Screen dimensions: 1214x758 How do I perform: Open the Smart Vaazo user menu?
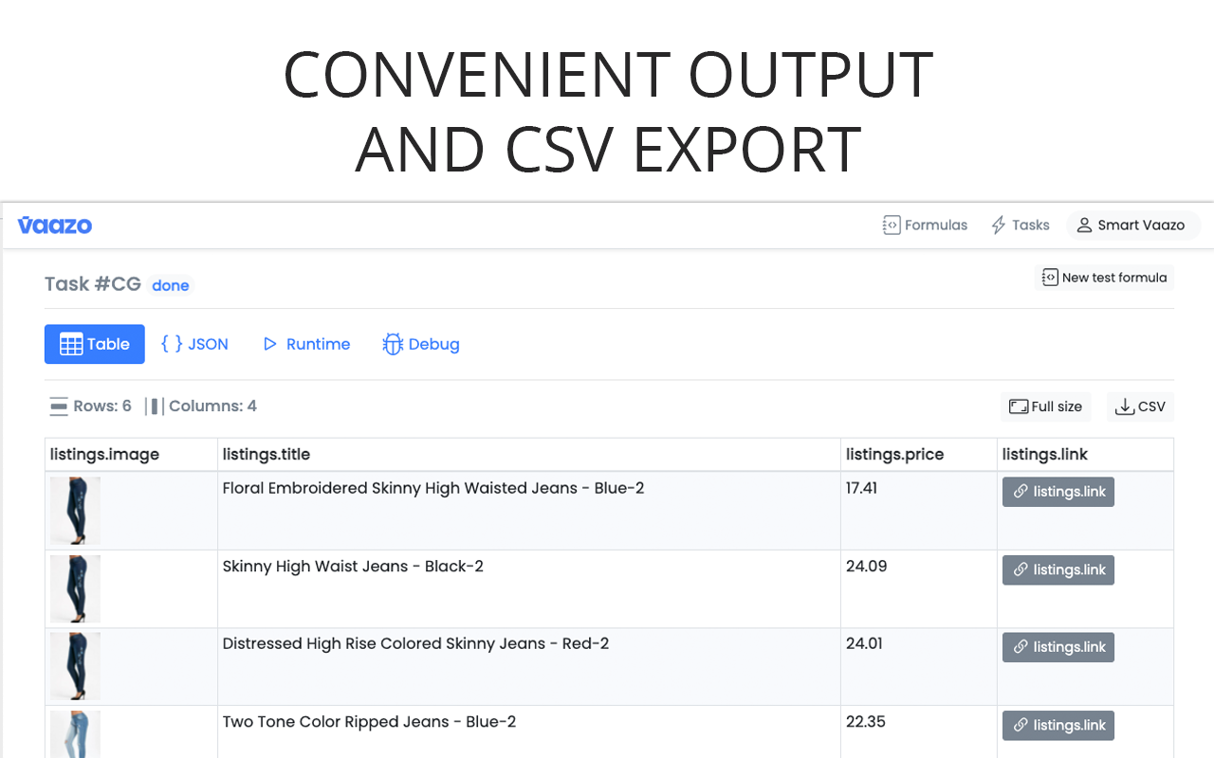click(1131, 226)
